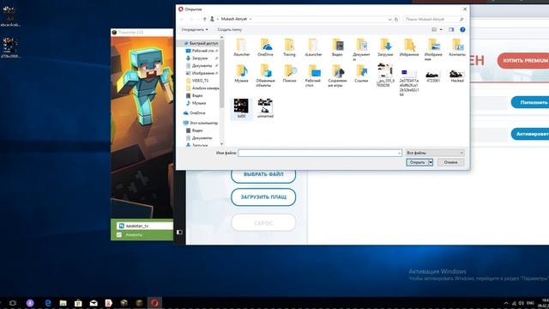Open the Mail app from the taskbar
Image resolution: width=549 pixels, height=309 pixels.
pos(94,303)
